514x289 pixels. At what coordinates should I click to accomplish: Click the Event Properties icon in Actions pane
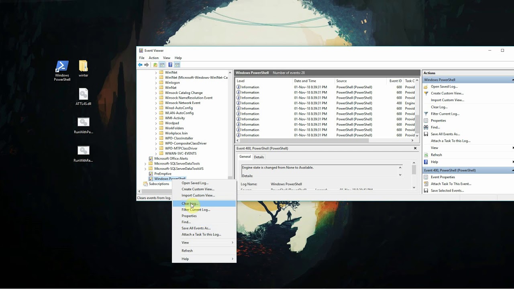coord(426,177)
